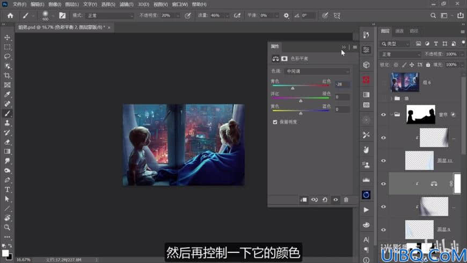This screenshot has height=263, width=467.
Task: Toggle the preserve luminosity checkbox
Action: pos(275,122)
